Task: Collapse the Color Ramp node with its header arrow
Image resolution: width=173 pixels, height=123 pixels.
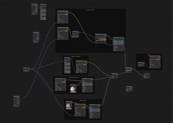Action: click(x=96, y=34)
